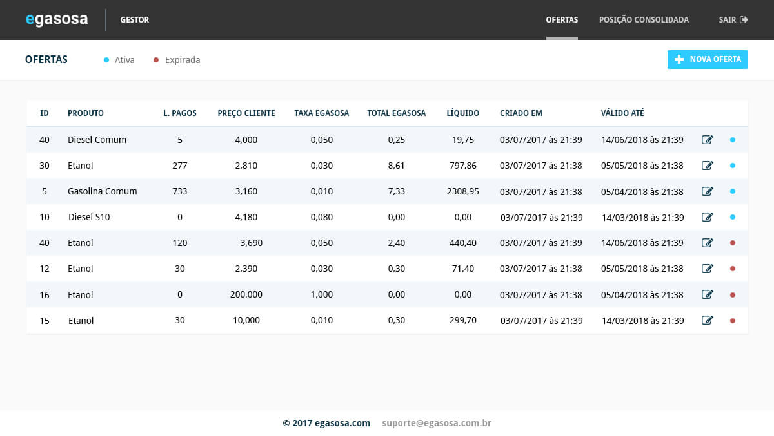
Task: Click the 2,40 total egasosa value
Action: pyautogui.click(x=397, y=243)
